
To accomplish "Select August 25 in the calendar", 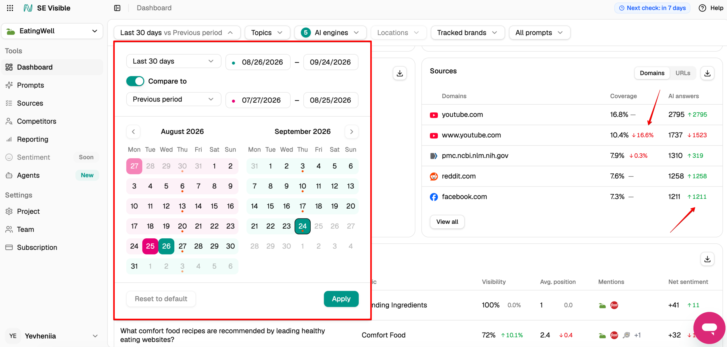I will coord(150,246).
